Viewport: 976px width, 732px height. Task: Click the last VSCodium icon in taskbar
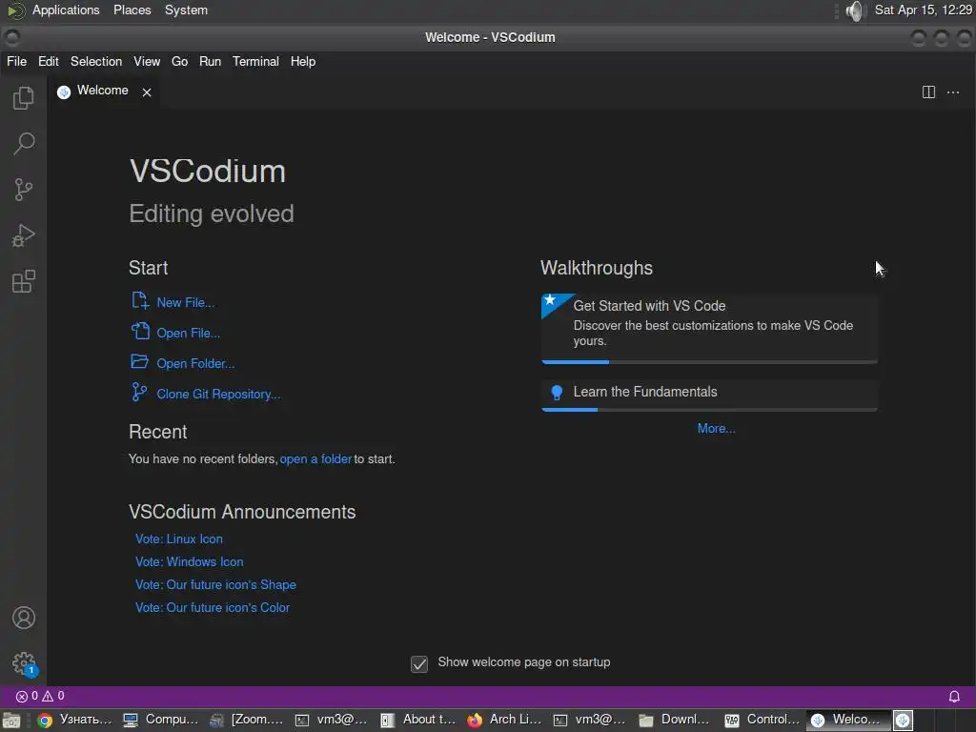pos(904,721)
